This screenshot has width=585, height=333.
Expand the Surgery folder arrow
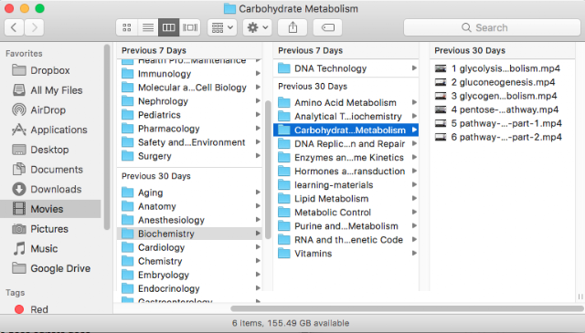[x=258, y=156]
